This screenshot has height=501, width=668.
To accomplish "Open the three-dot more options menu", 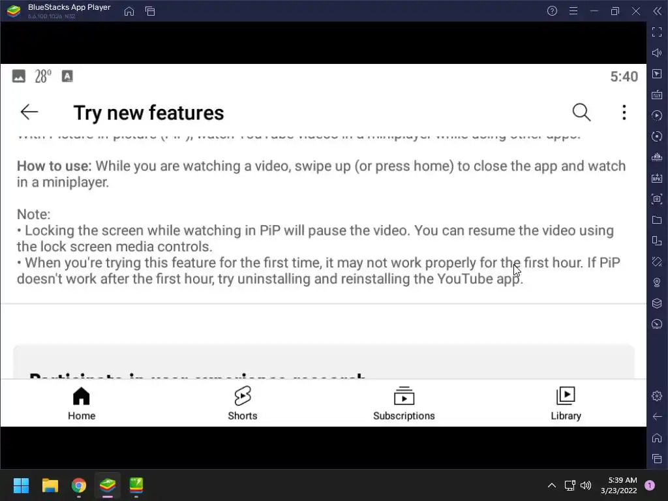I will [x=624, y=112].
